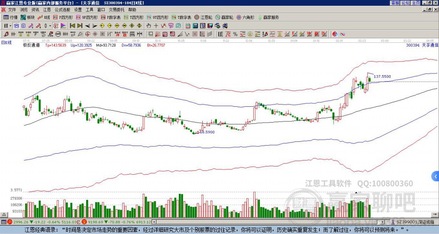The image size is (439, 234).
Task: Click the volume panel up-triangle button
Action: [x=3, y=214]
